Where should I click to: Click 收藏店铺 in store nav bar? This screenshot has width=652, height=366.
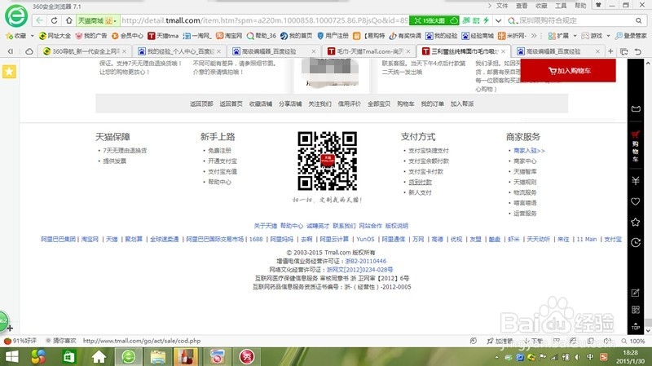[x=260, y=104]
